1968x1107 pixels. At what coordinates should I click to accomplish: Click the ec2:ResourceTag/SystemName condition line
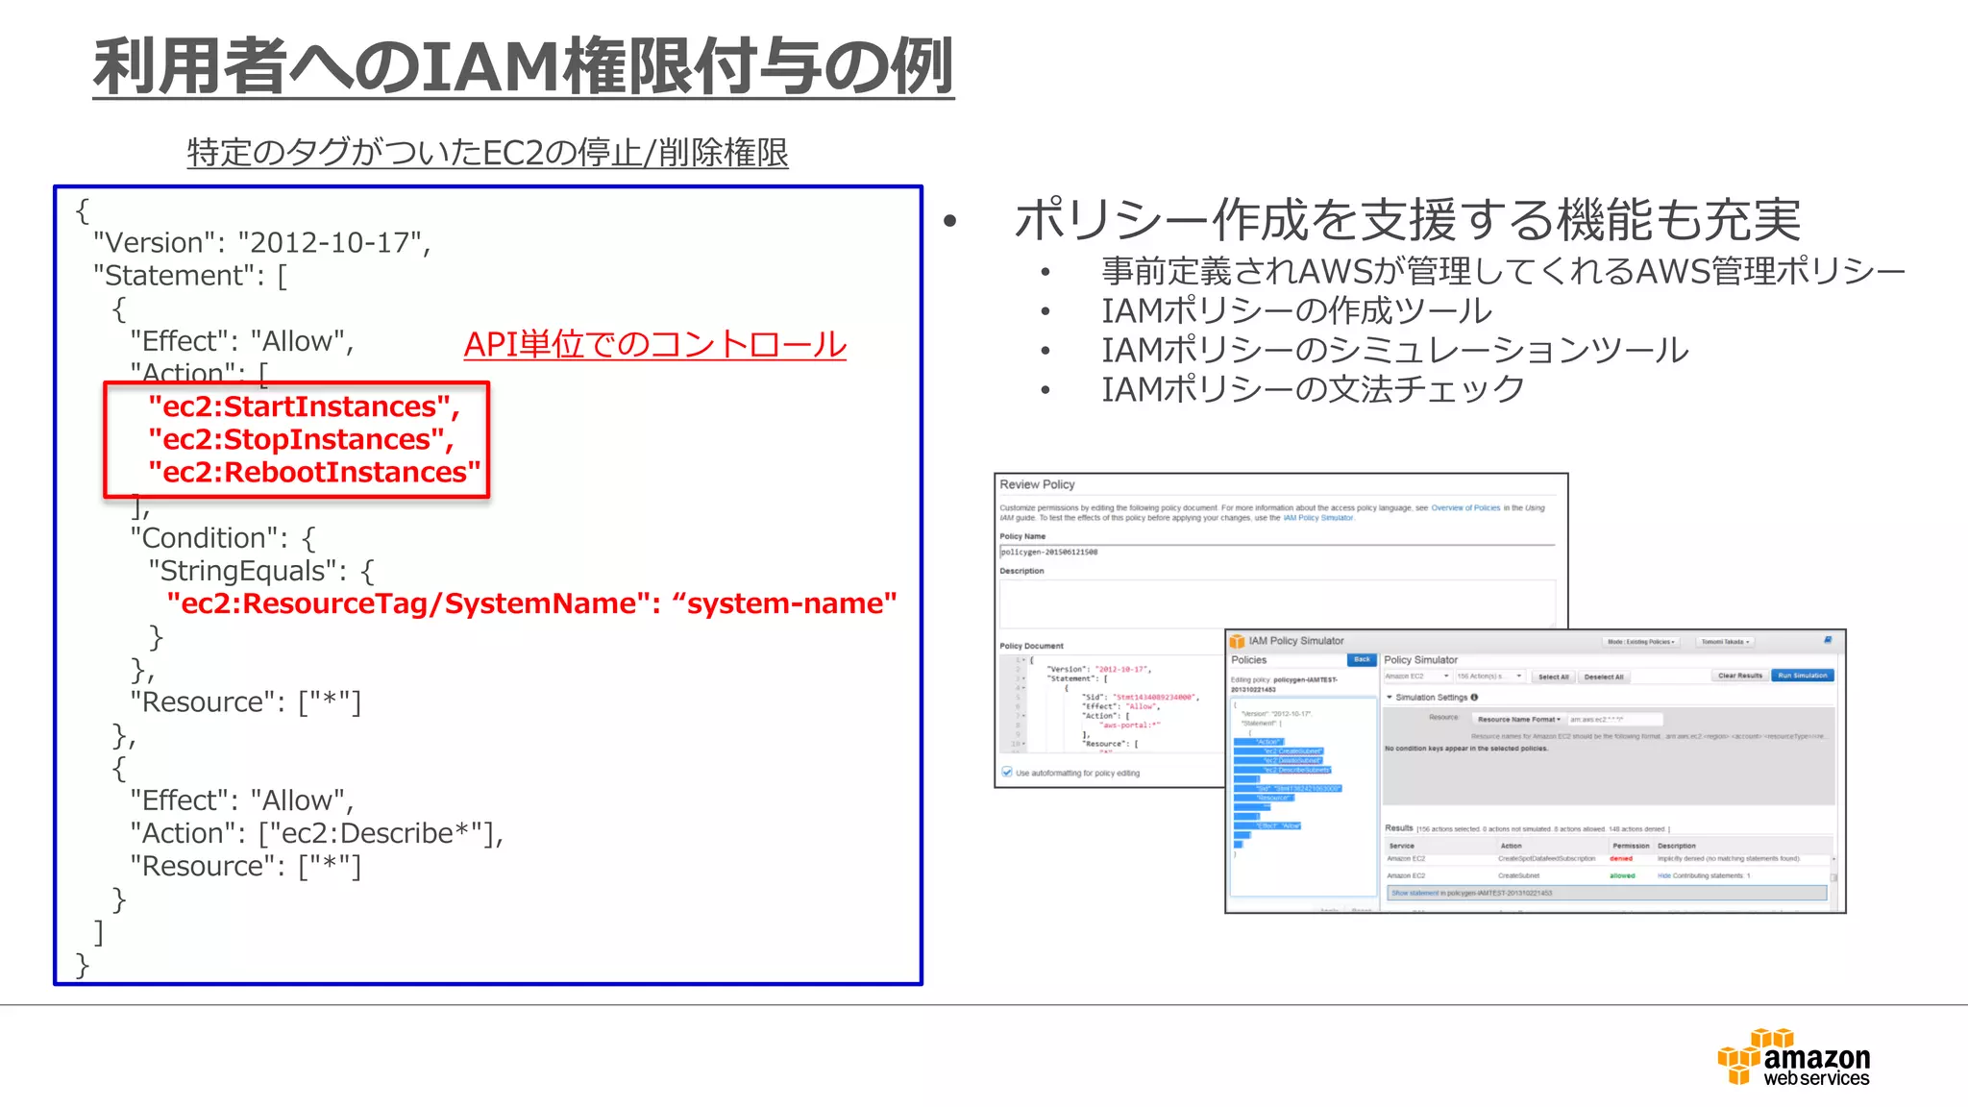(x=531, y=603)
